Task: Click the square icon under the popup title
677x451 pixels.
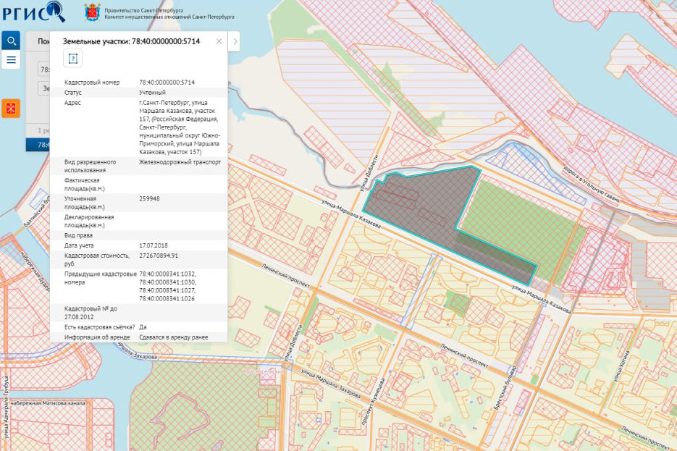Action: coord(72,59)
